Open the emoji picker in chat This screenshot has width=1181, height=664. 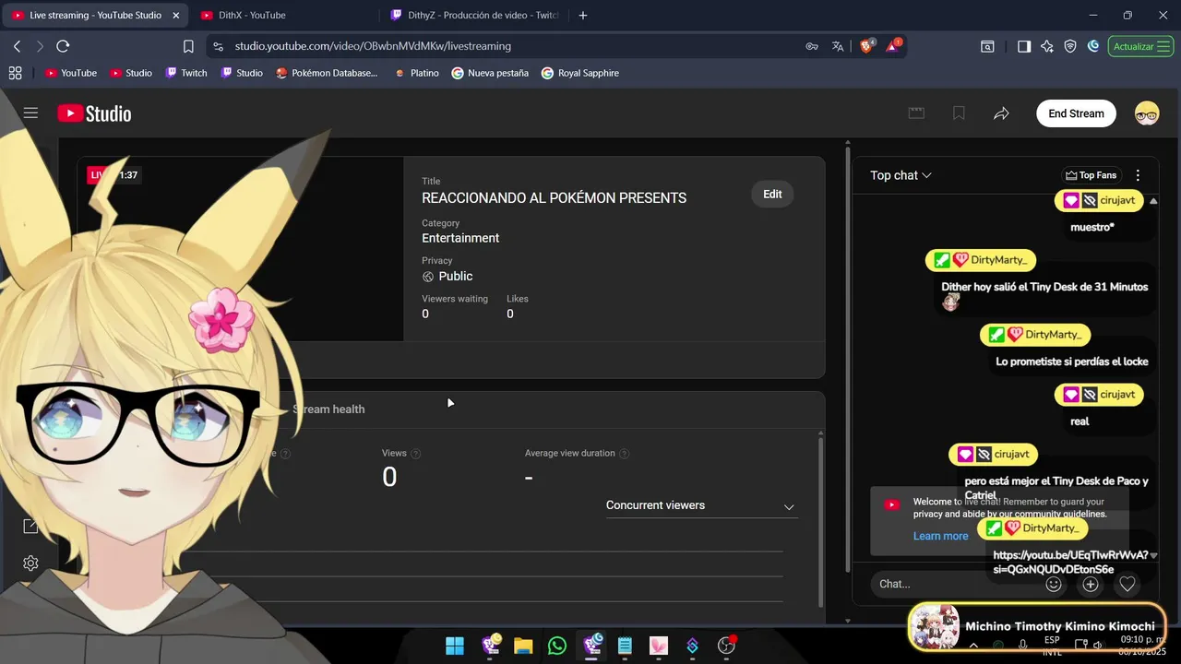pos(1054,584)
